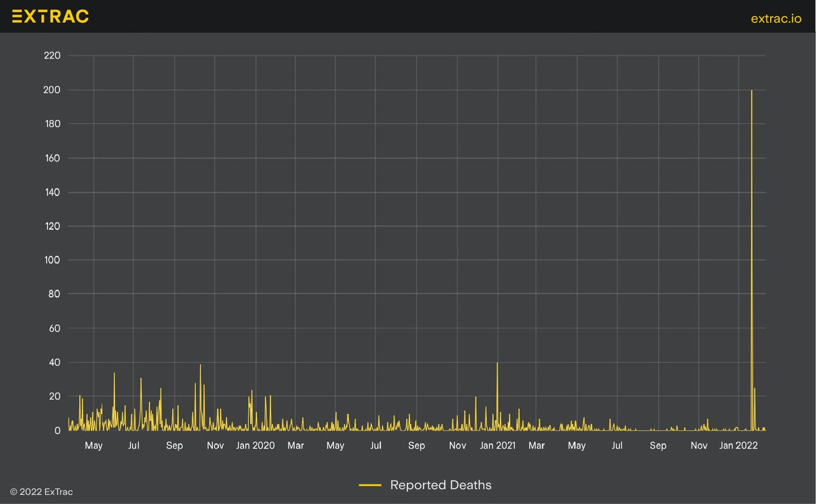Screen dimensions: 816x504
Task: Click the 100 y-axis label
Action: pos(52,260)
